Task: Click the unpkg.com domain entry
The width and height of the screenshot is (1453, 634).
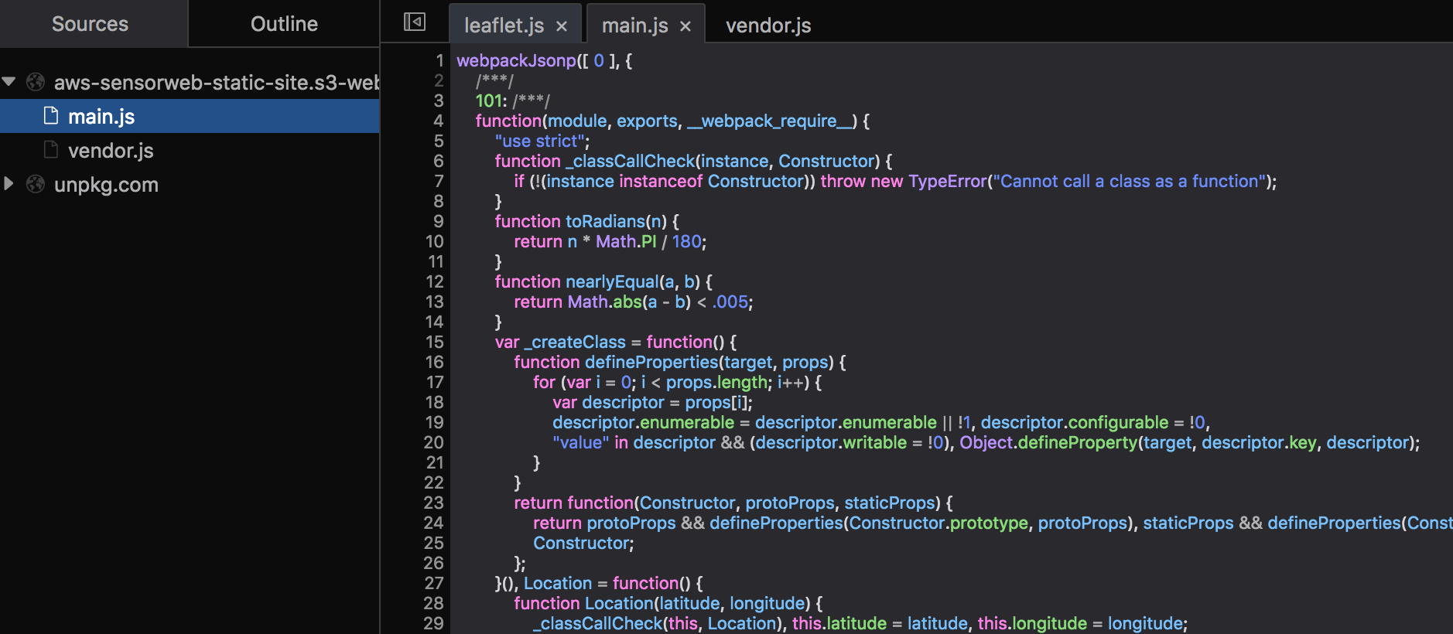Action: [106, 185]
